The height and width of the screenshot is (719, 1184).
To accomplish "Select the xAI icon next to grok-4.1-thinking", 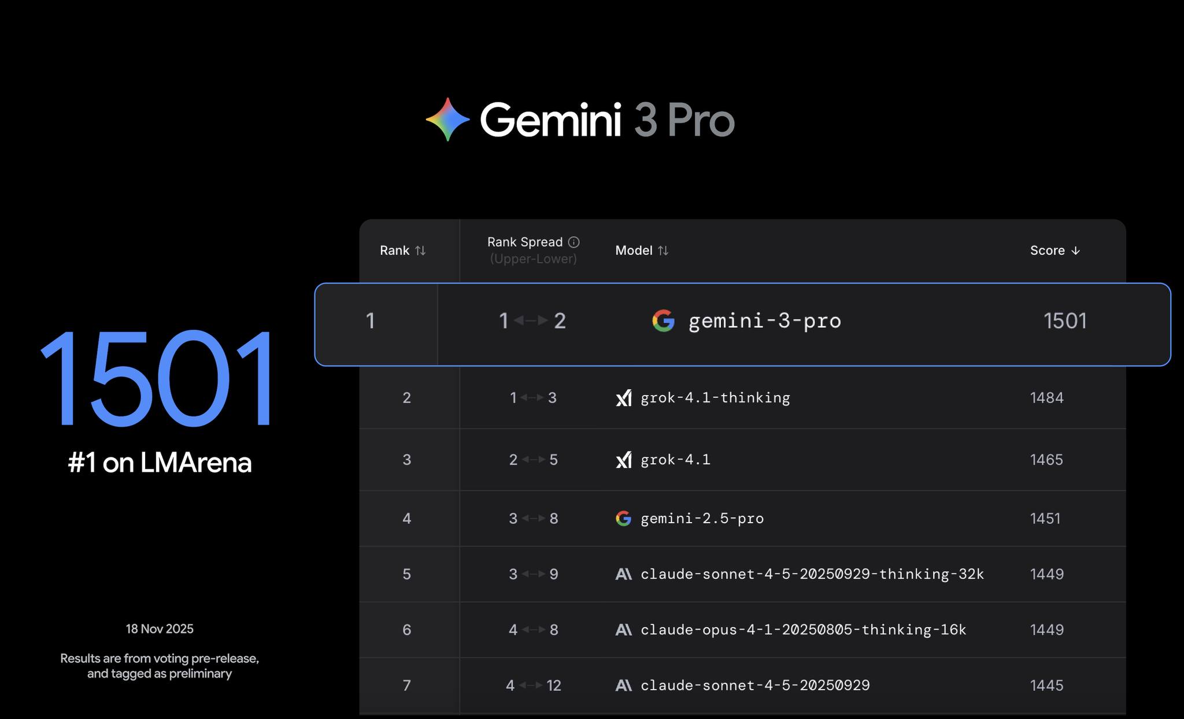I will click(x=624, y=397).
